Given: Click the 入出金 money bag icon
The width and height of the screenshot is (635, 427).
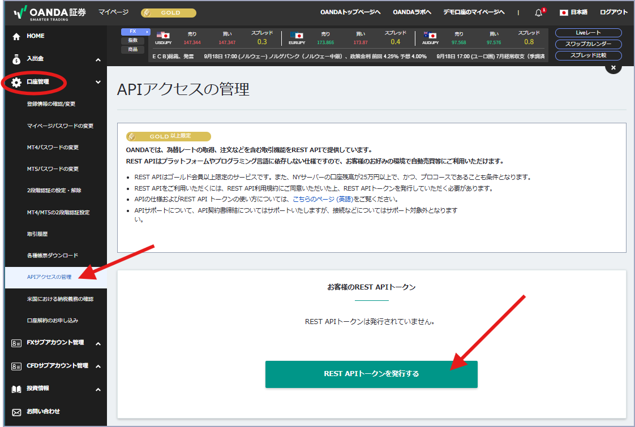Looking at the screenshot, I should 16,59.
